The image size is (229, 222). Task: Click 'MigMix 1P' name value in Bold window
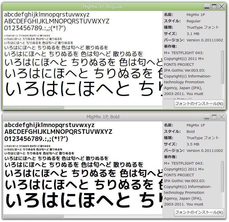point(196,125)
